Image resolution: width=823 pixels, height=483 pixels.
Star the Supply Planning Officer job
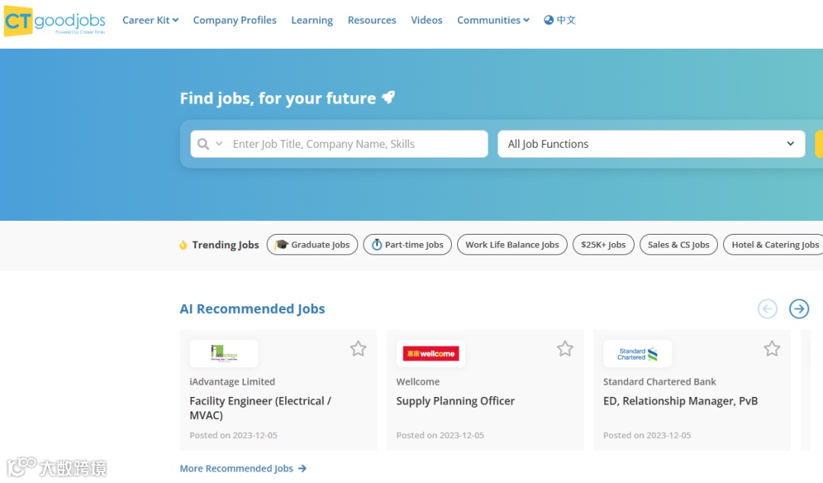[x=565, y=349]
